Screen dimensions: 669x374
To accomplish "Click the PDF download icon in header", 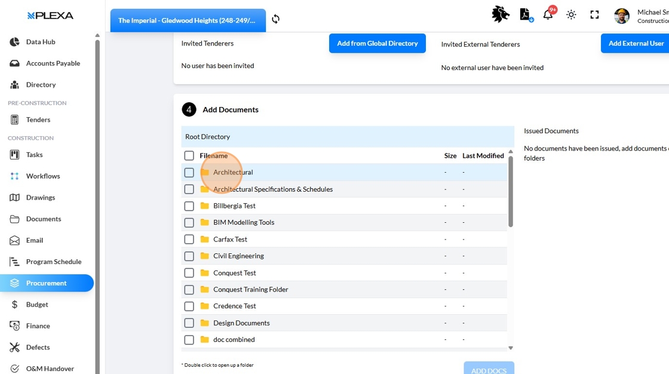I will pyautogui.click(x=525, y=15).
